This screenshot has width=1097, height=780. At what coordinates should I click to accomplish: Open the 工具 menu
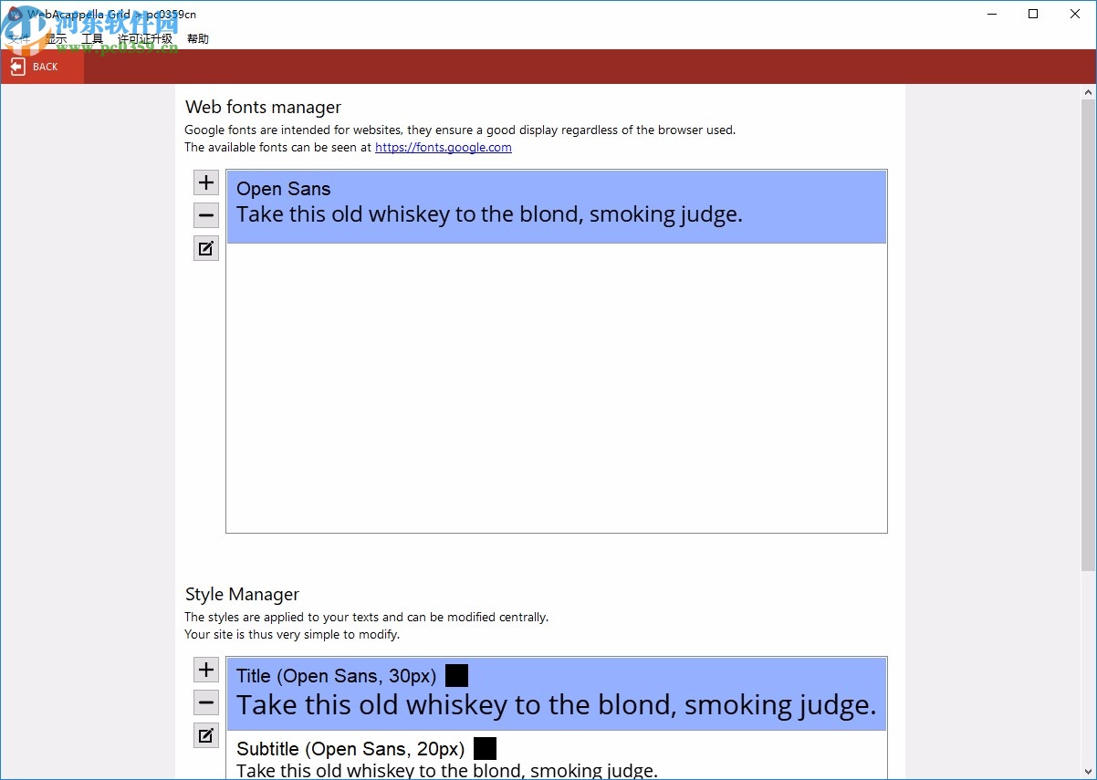point(92,39)
